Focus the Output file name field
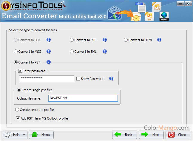This screenshot has height=141, width=193. (x=83, y=98)
